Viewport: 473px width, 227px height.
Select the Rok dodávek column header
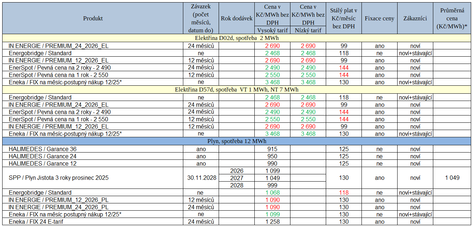point(236,18)
